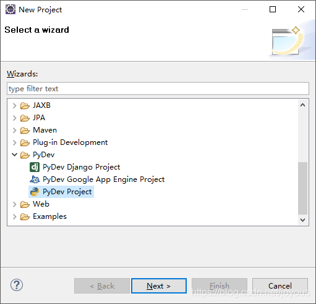
Task: Click the scroll down arrow in wizard list
Action: point(302,220)
